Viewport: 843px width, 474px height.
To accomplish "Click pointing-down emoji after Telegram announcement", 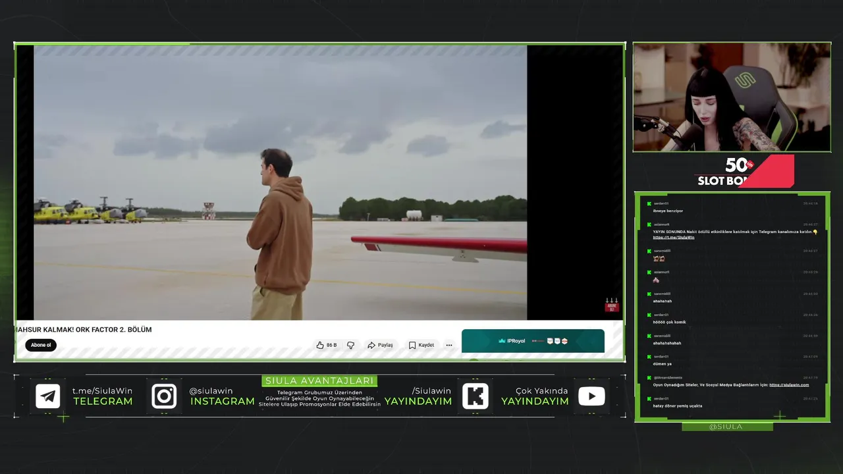I will (x=815, y=232).
